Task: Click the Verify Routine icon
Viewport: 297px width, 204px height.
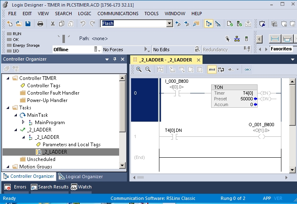Action: point(230,24)
